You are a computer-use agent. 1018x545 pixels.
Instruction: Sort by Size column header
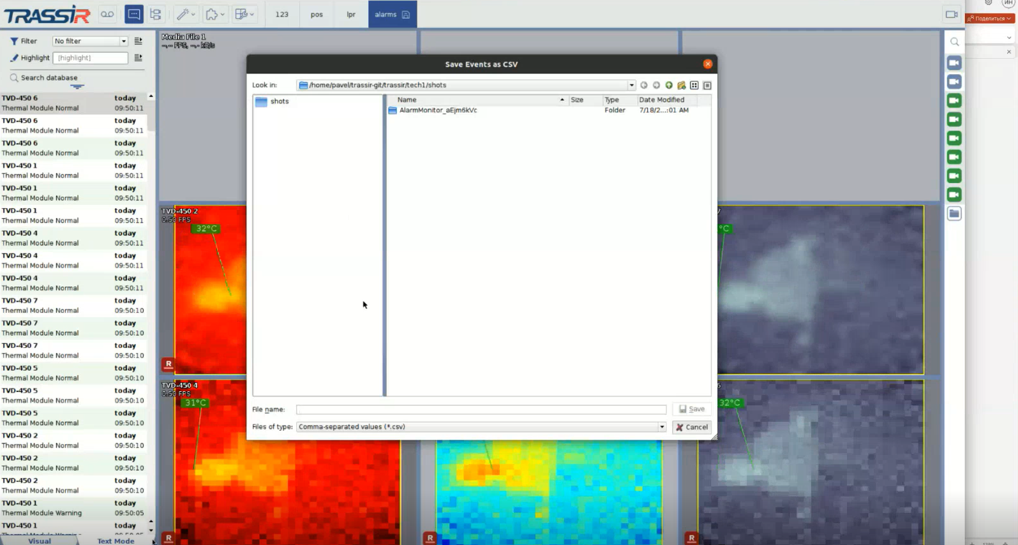(585, 100)
